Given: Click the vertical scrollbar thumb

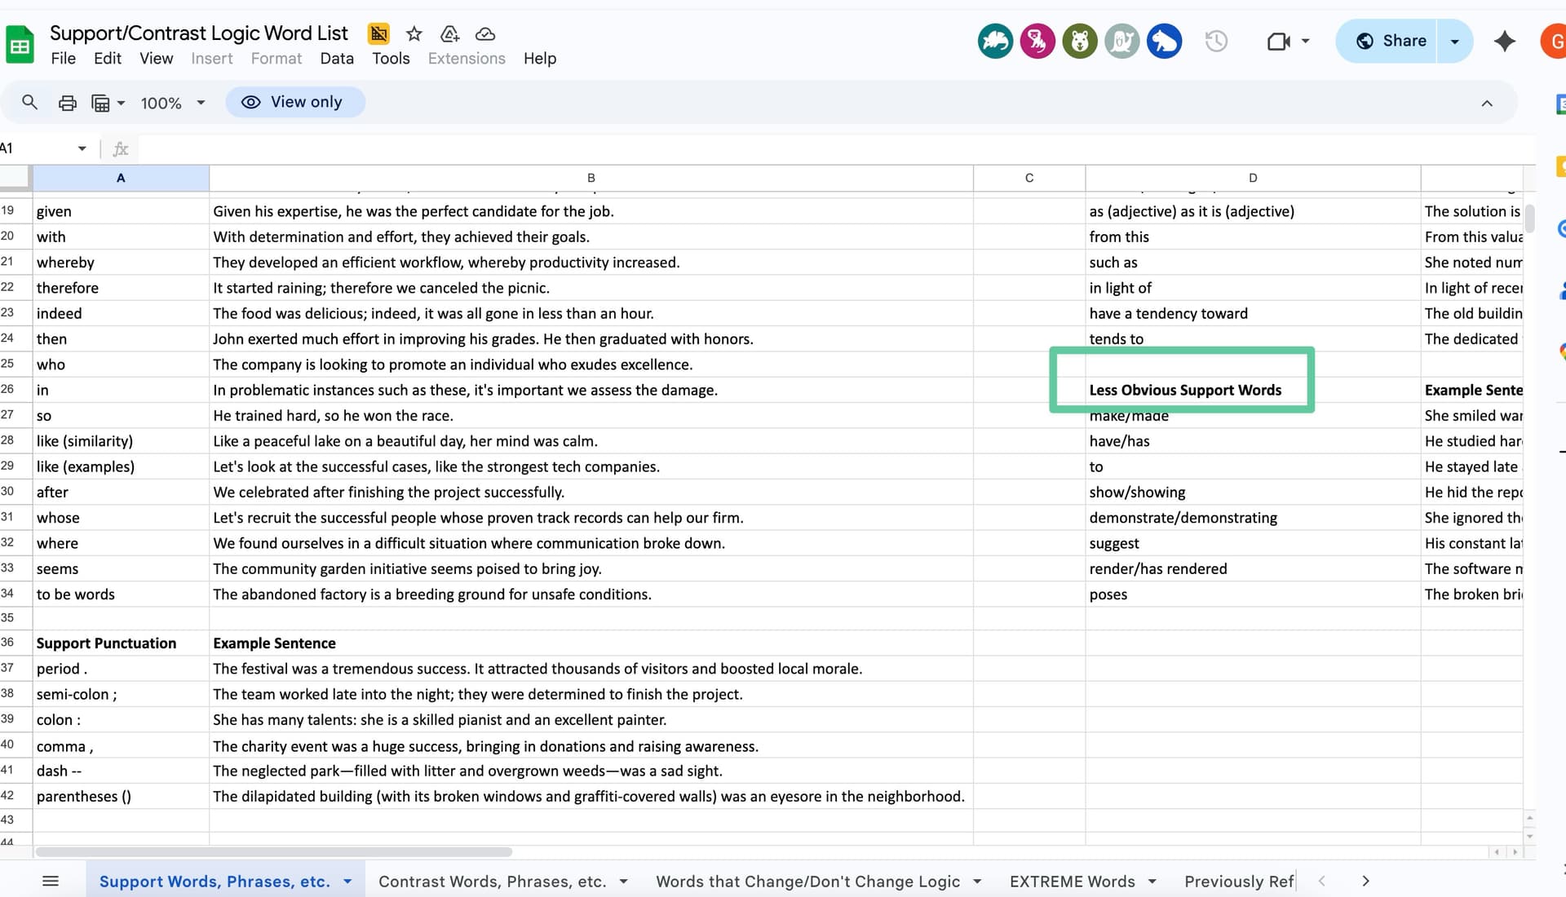Looking at the screenshot, I should 1529,218.
